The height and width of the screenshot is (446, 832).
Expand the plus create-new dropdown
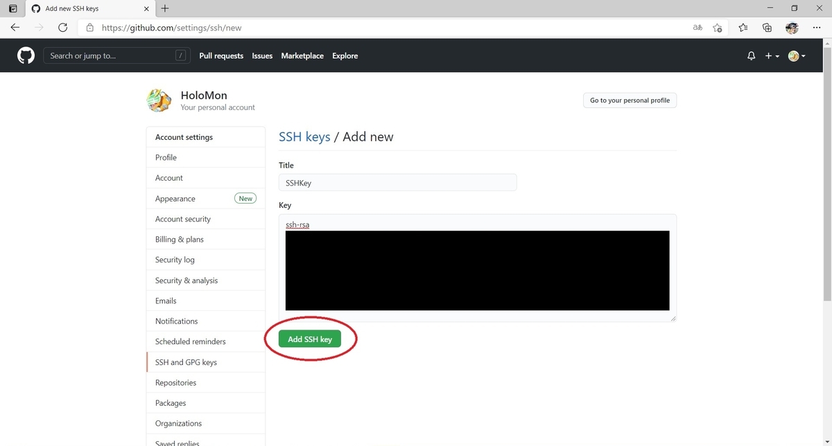(772, 56)
